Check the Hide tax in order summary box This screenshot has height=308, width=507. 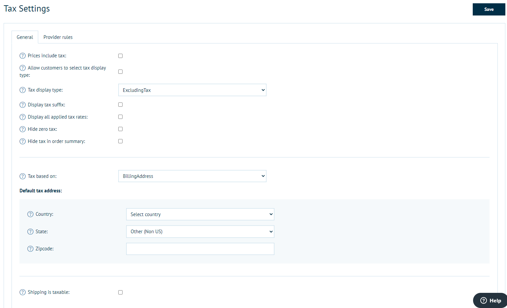[x=120, y=141]
